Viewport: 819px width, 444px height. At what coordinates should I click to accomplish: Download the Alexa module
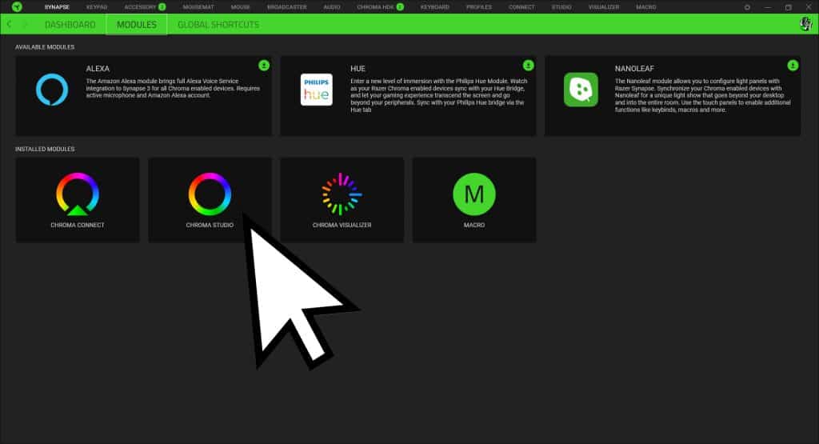point(264,66)
